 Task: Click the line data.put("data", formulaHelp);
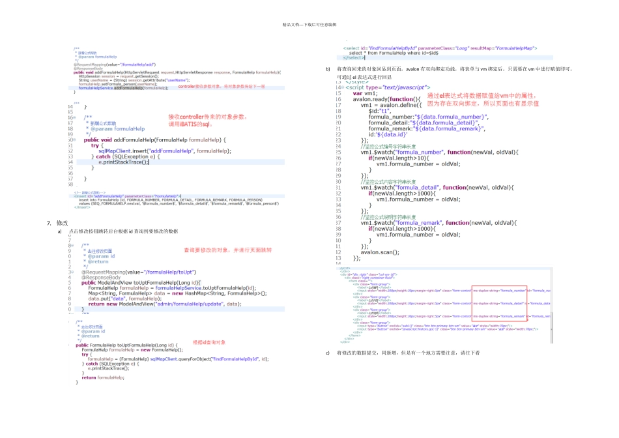pyautogui.click(x=124, y=299)
